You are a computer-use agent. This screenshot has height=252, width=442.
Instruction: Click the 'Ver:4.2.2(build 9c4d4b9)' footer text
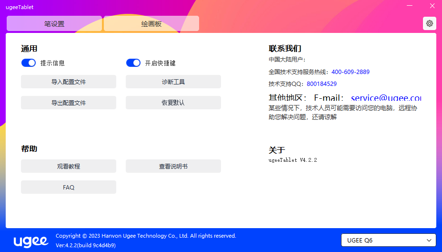tap(86, 245)
